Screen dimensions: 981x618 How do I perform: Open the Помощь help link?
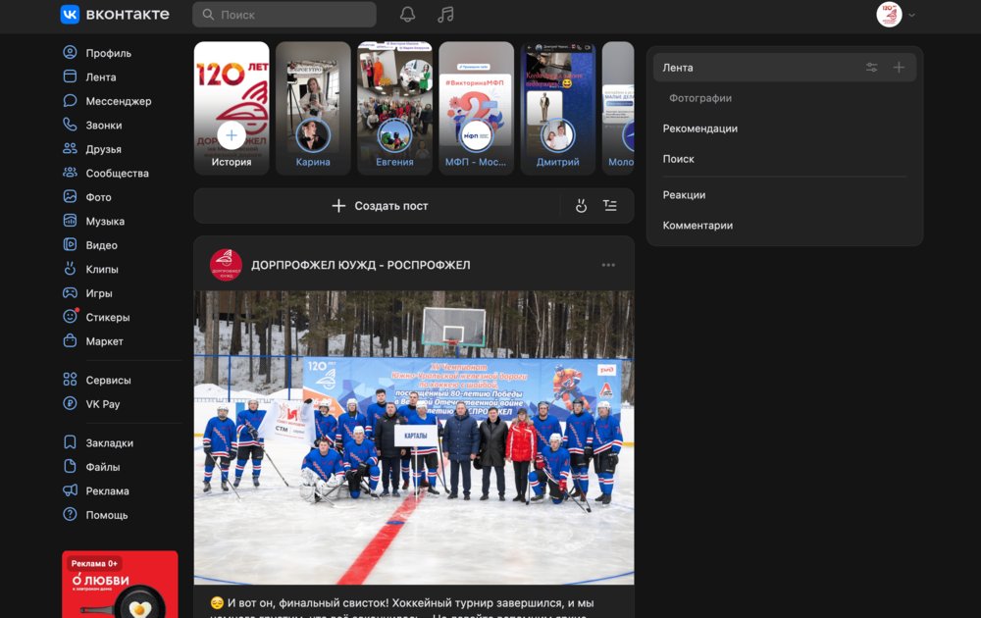click(x=96, y=514)
